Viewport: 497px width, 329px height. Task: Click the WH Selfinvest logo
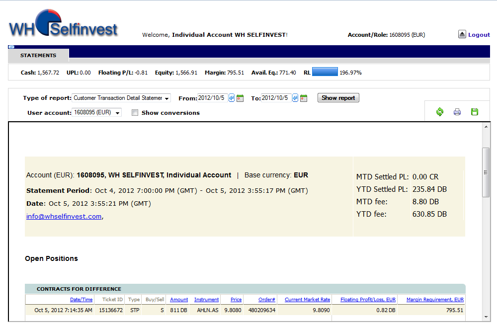[64, 23]
